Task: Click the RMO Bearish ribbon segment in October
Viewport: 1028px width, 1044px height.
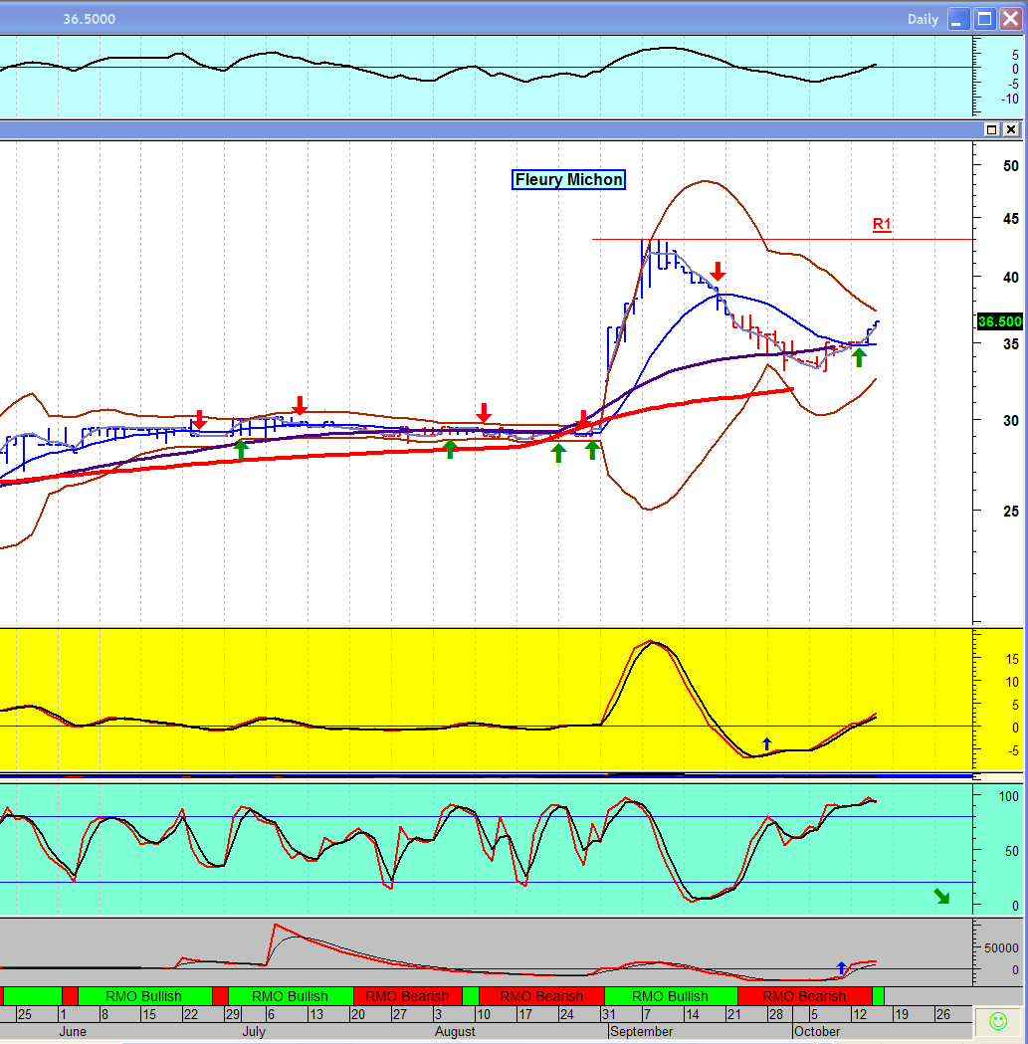Action: pyautogui.click(x=804, y=996)
